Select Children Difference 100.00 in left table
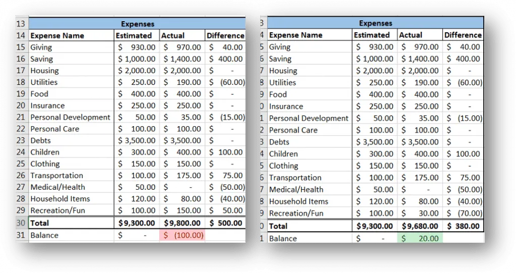 (225, 152)
